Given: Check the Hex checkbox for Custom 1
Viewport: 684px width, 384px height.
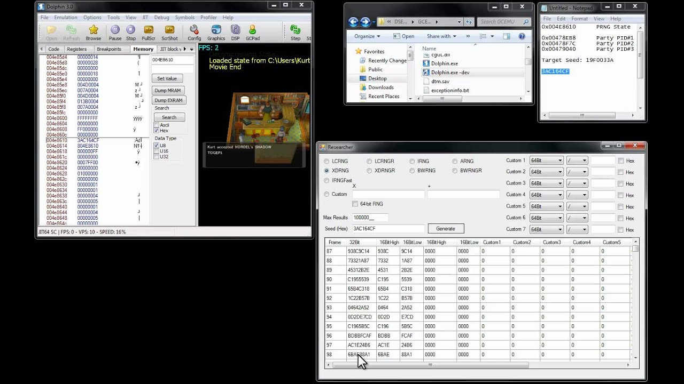Looking at the screenshot, I should tap(621, 161).
